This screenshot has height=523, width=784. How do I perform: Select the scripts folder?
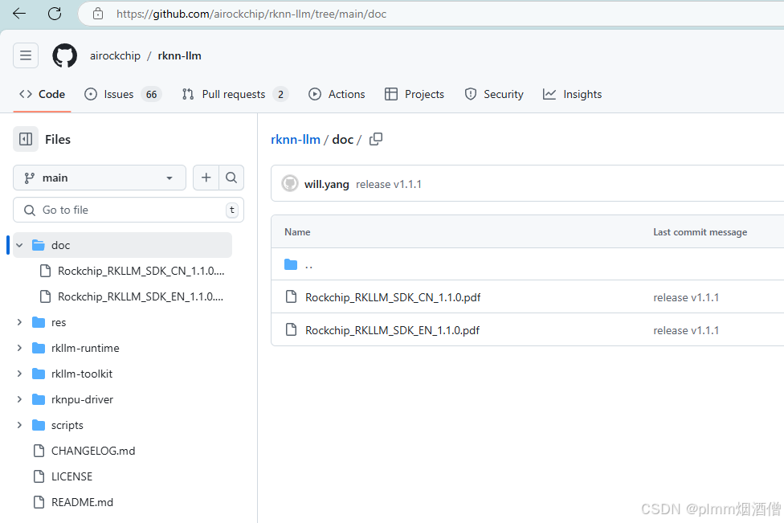coord(67,426)
